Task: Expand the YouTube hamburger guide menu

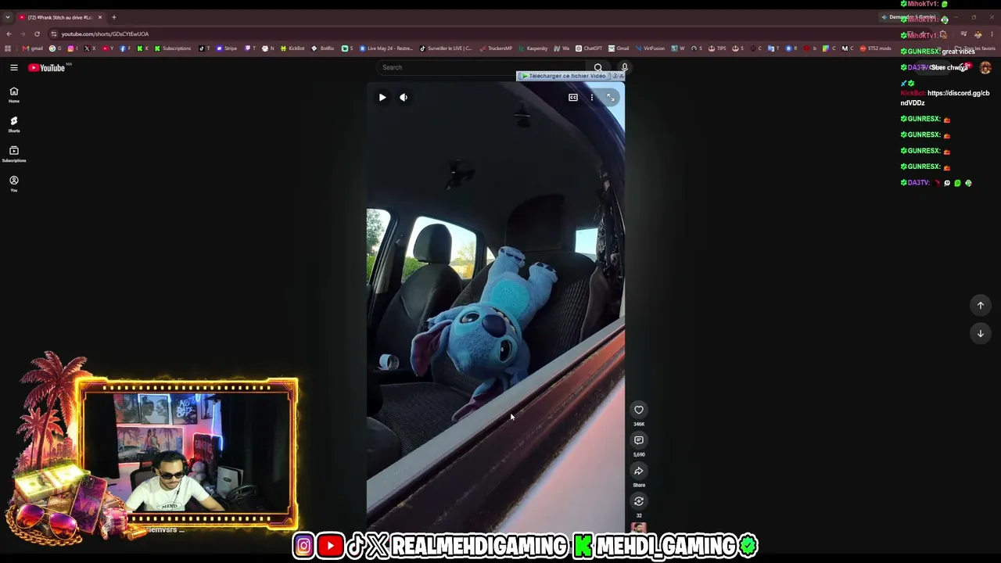Action: pos(13,68)
